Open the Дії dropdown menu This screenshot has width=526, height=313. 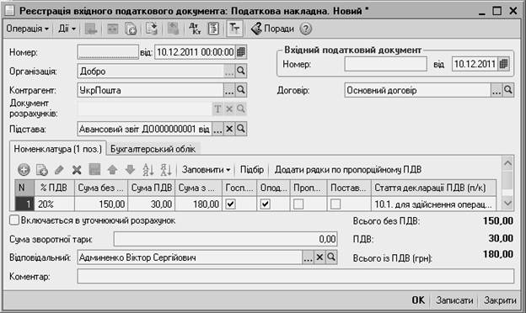point(67,29)
